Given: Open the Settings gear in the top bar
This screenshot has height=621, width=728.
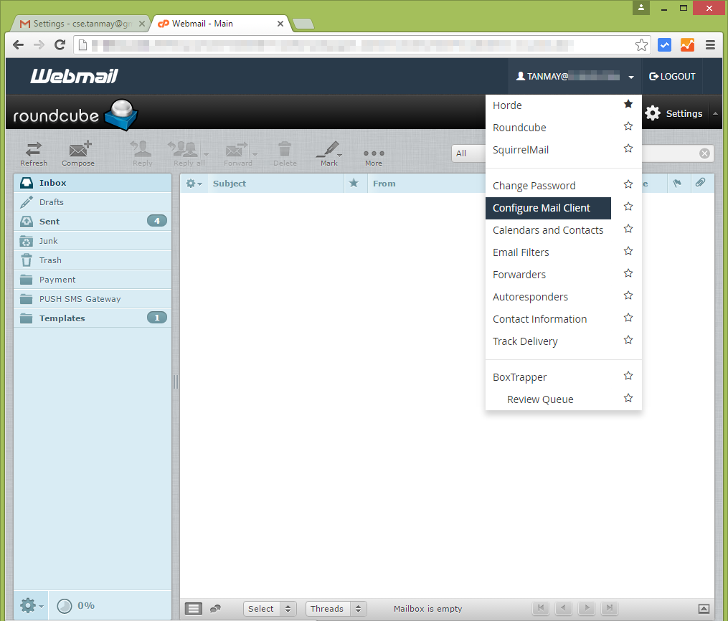Looking at the screenshot, I should point(672,113).
